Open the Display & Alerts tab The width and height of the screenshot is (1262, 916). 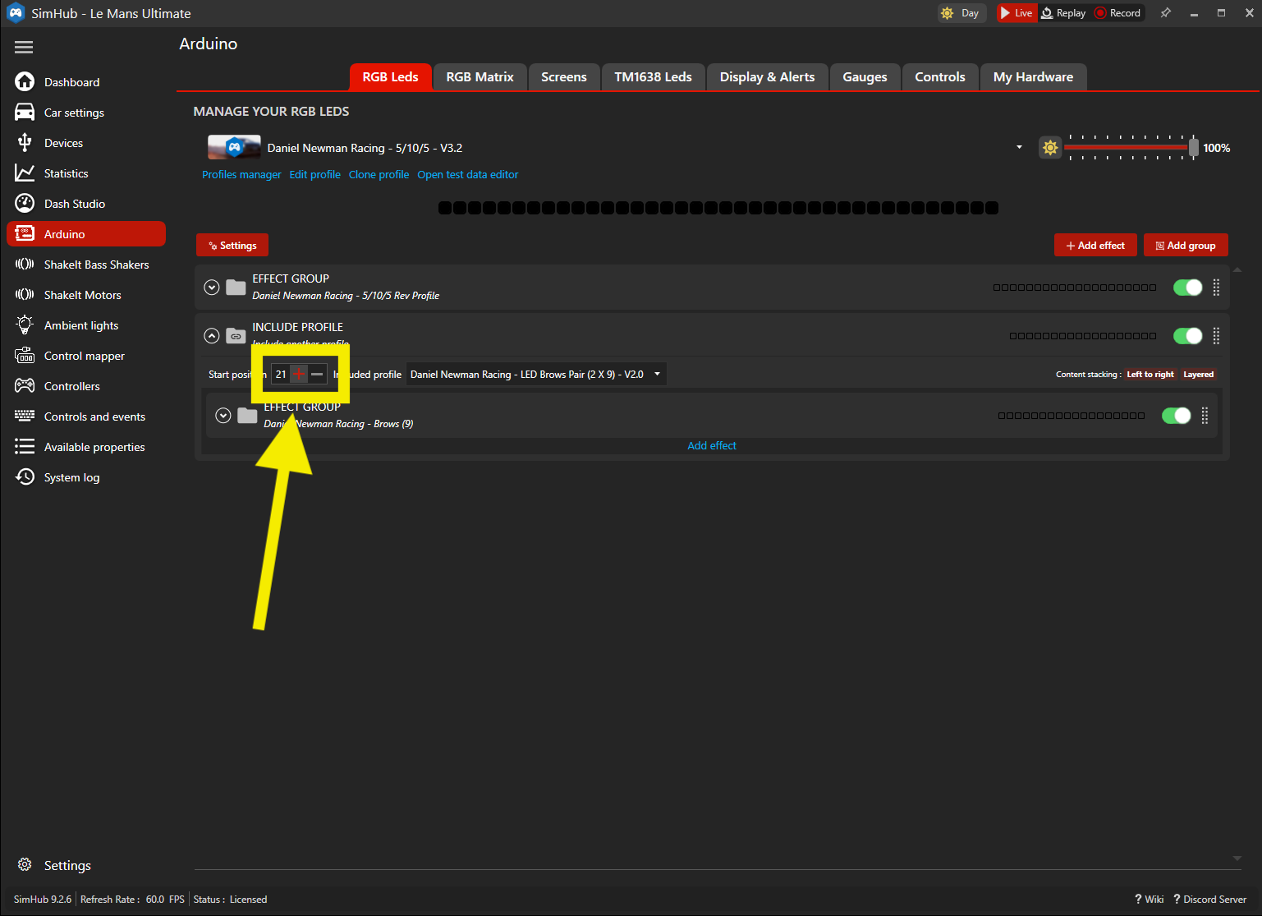(767, 76)
